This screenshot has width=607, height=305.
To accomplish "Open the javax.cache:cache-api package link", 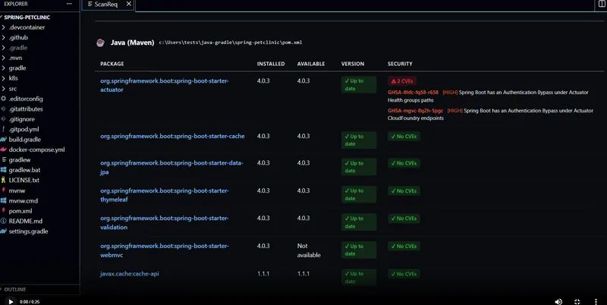I will 129,274.
